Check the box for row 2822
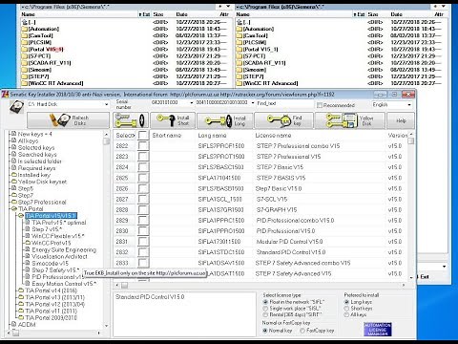The height and width of the screenshot is (344, 458). tap(143, 146)
